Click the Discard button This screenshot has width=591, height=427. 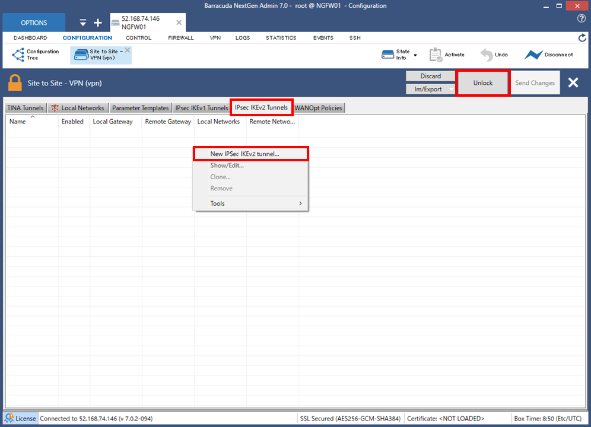[430, 76]
